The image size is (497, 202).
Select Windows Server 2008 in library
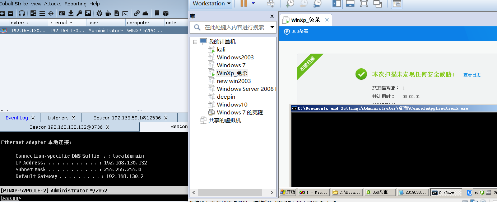coord(245,89)
